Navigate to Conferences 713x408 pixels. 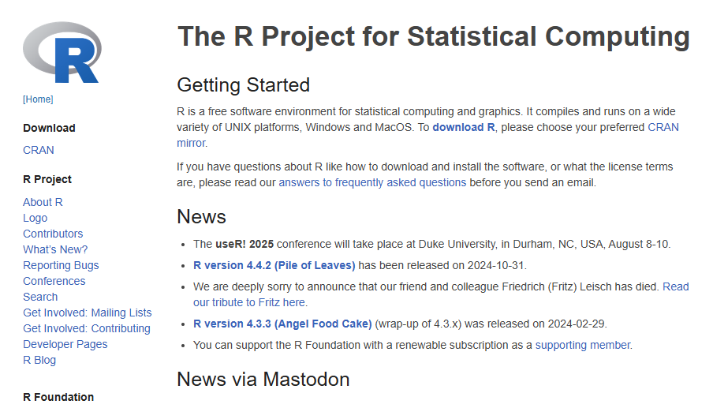point(54,281)
